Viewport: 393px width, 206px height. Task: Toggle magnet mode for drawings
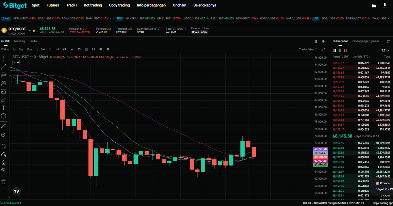[4, 146]
